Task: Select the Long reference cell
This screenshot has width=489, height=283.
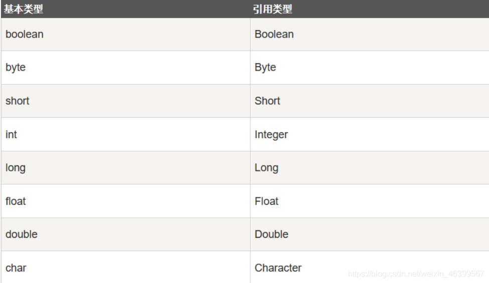Action: click(370, 168)
